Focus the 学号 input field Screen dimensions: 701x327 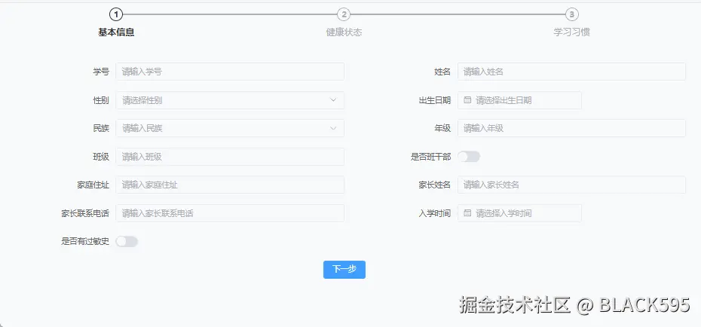pyautogui.click(x=230, y=72)
